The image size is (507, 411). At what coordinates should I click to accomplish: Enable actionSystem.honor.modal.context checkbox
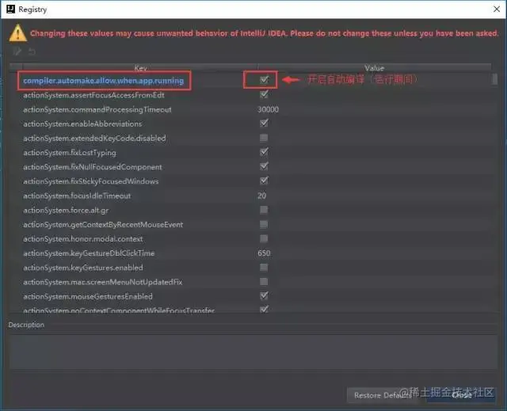tap(264, 239)
